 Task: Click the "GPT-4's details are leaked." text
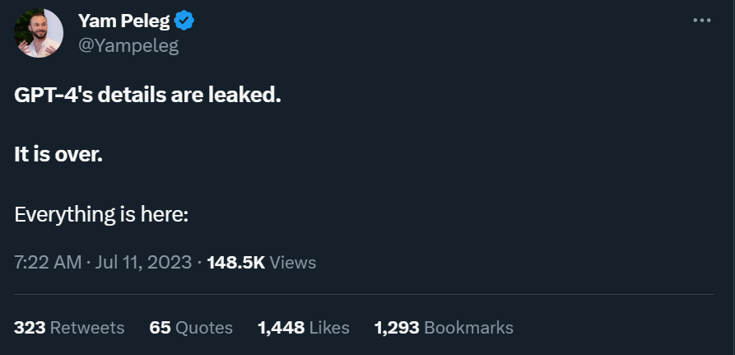point(147,95)
